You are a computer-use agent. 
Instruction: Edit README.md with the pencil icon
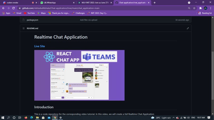(188, 28)
